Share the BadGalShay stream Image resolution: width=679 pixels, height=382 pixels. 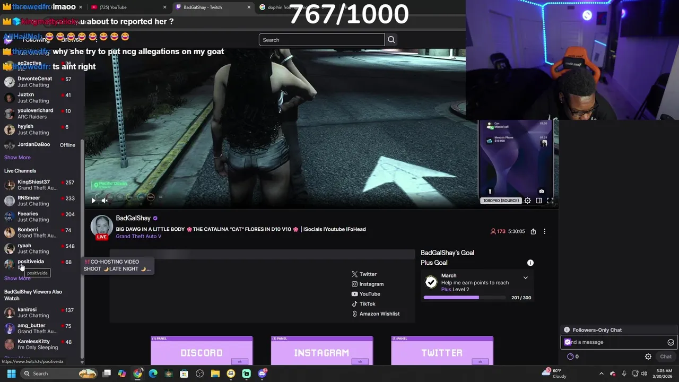click(x=533, y=231)
